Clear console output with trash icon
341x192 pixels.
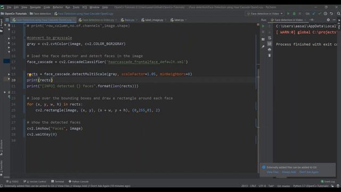click(270, 55)
